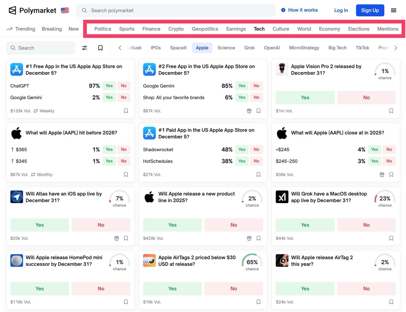The height and width of the screenshot is (312, 406).
Task: Click gift icon on AAPL close 2025 card
Action: tap(382, 175)
